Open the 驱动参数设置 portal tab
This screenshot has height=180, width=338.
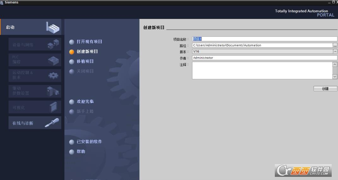tap(35, 91)
